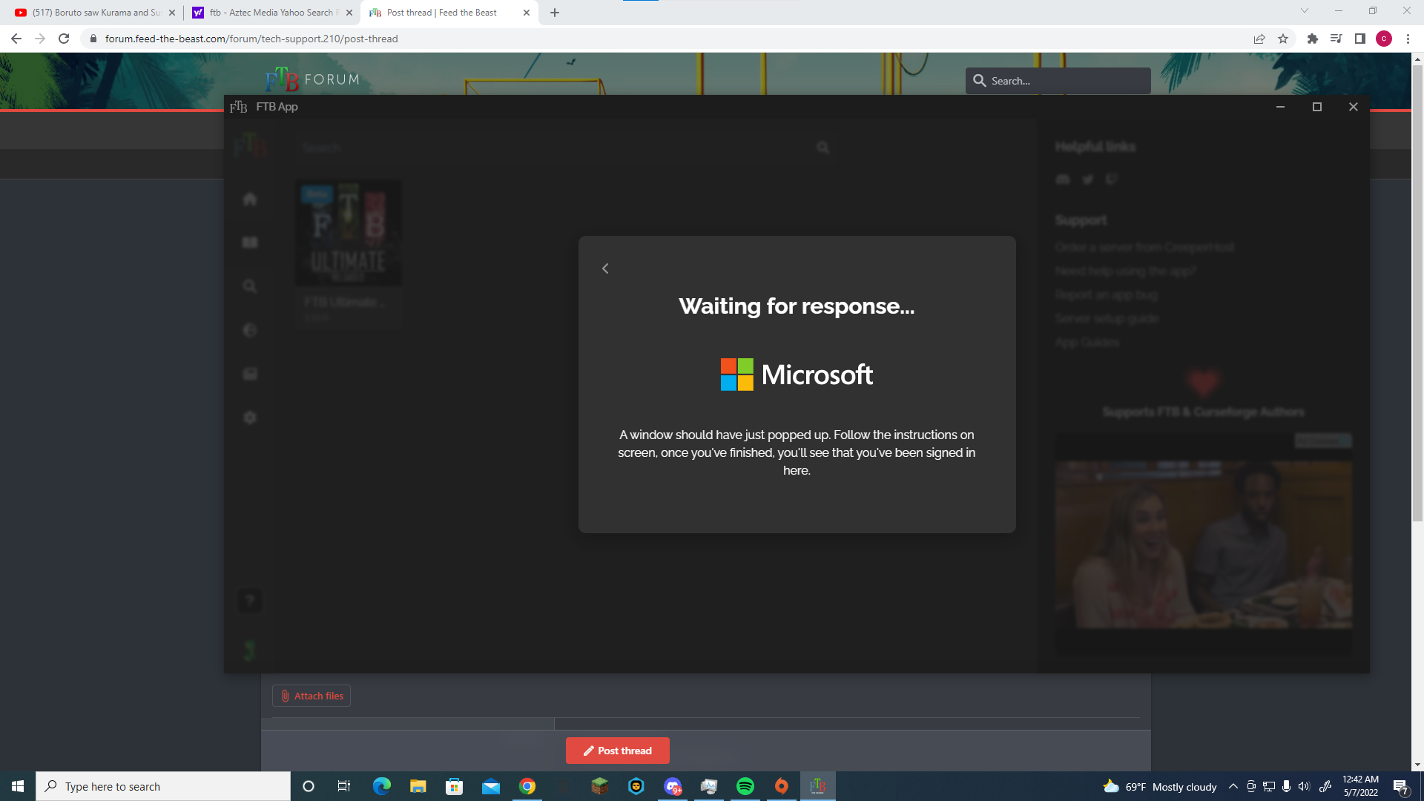
Task: Open the clock showing 12:42 AM
Action: 1360,786
